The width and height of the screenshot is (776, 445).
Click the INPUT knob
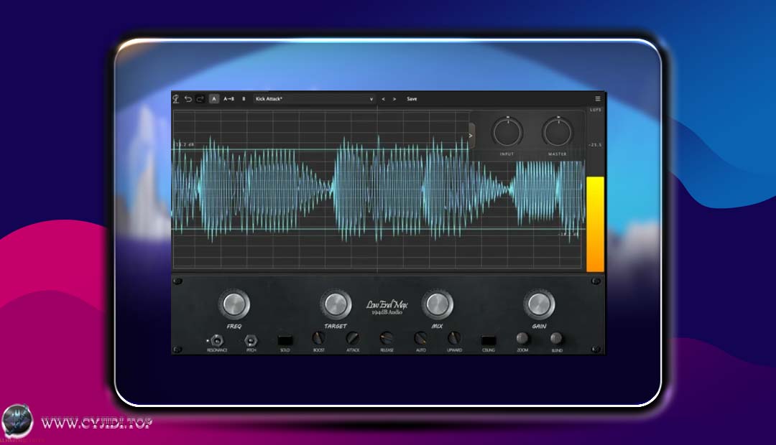tap(507, 132)
